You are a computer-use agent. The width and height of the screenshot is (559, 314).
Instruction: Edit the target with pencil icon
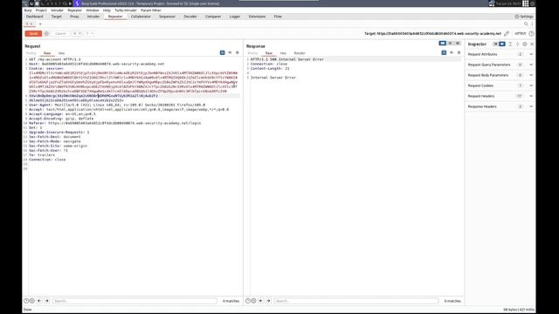click(507, 33)
